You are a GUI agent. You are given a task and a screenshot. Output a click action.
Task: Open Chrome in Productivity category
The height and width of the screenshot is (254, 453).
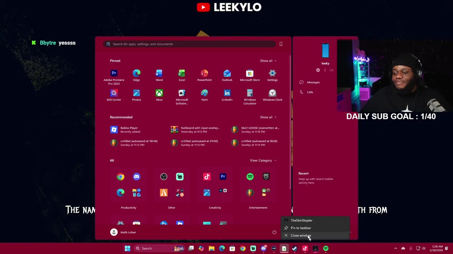pos(121,176)
